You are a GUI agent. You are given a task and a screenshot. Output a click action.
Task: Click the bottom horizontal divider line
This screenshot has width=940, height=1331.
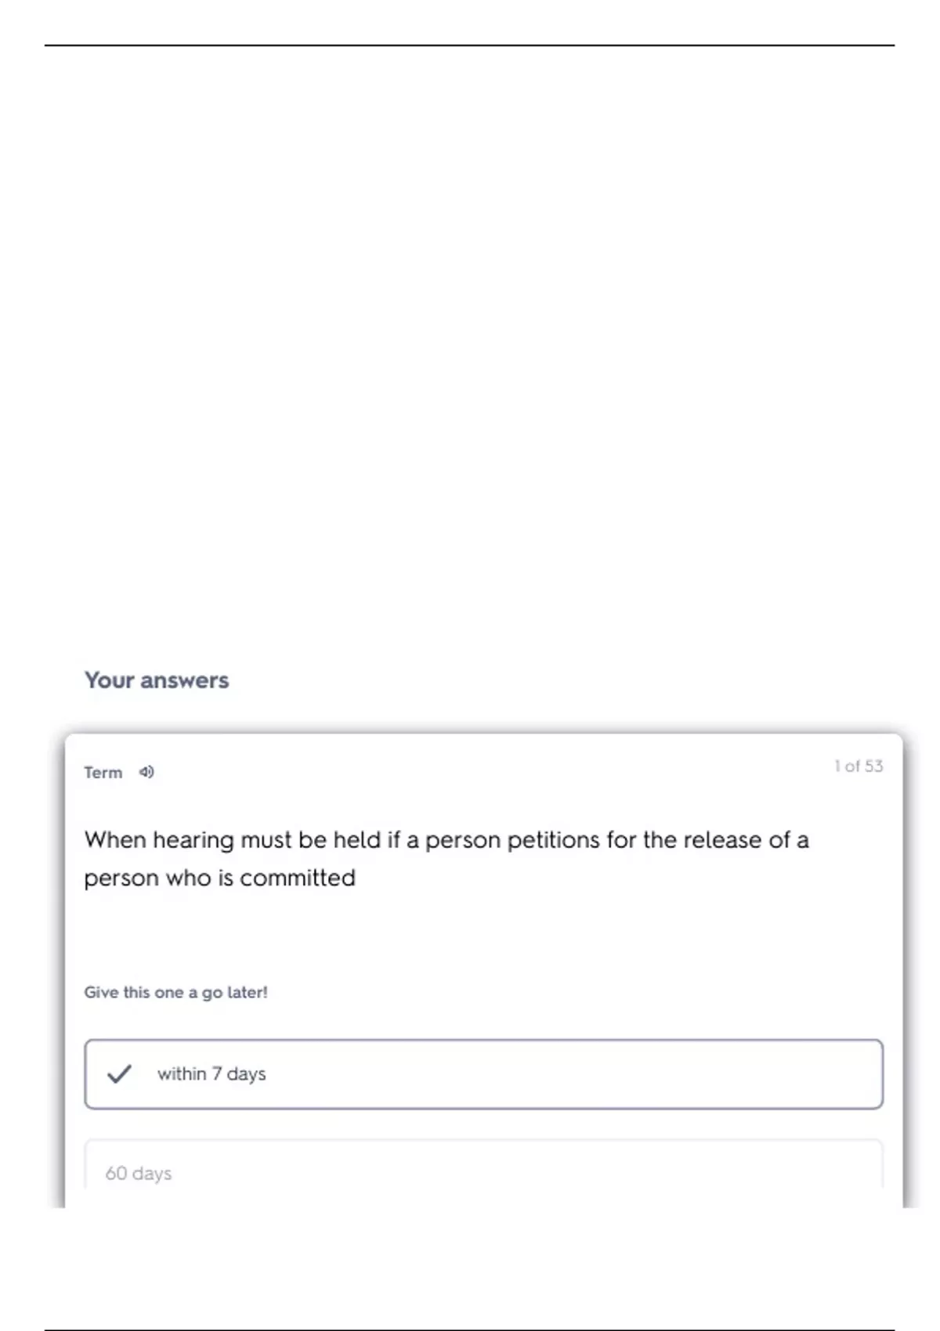tap(470, 1329)
